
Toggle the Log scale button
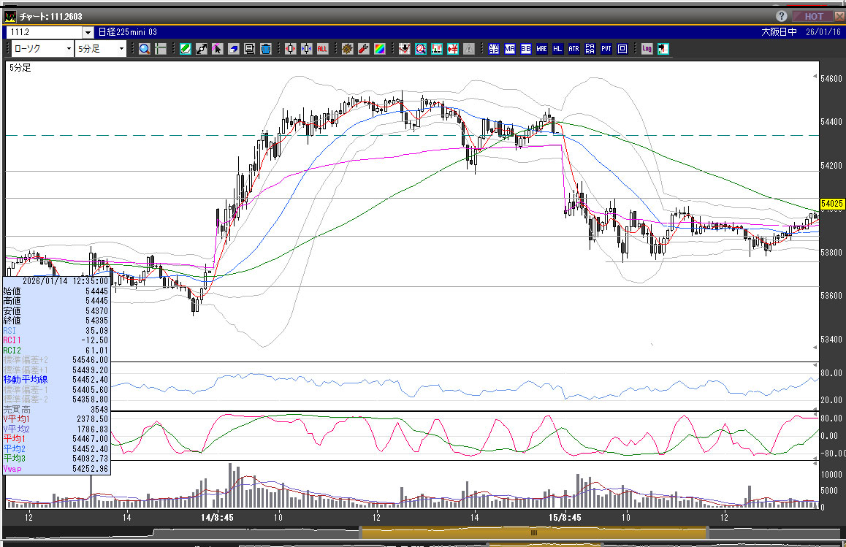(647, 49)
